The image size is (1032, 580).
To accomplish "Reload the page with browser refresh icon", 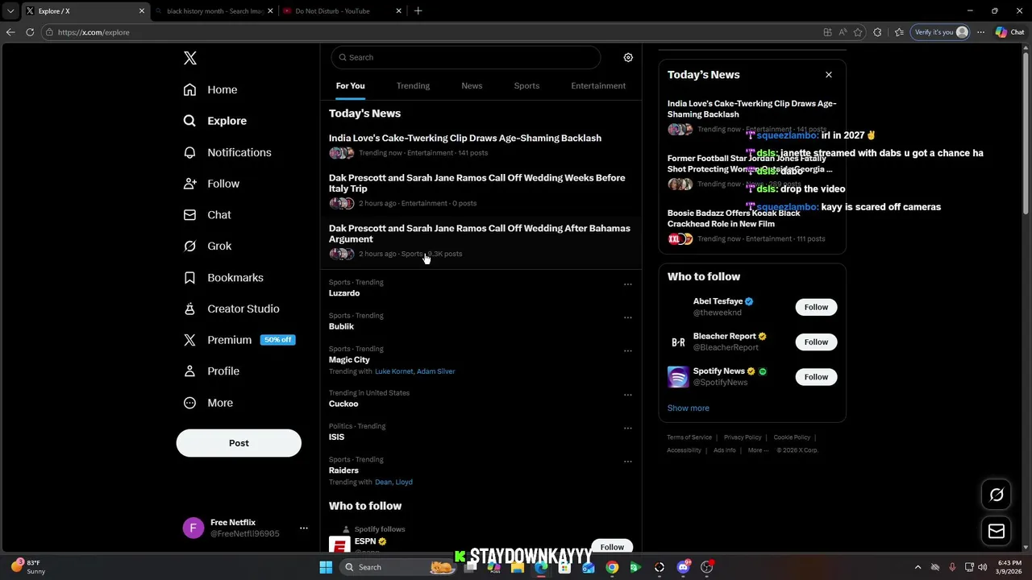I will 30,32.
